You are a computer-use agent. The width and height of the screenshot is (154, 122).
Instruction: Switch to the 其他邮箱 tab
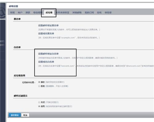(77, 13)
